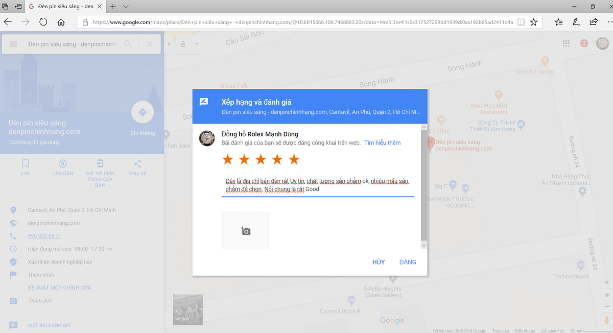613x333 pixels.
Task: Click the Công Ty TNHH Kim Hưng pin
Action: point(521,124)
